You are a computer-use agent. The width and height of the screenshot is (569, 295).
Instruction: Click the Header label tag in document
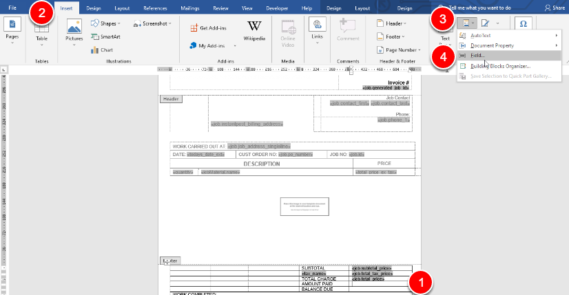pyautogui.click(x=171, y=99)
